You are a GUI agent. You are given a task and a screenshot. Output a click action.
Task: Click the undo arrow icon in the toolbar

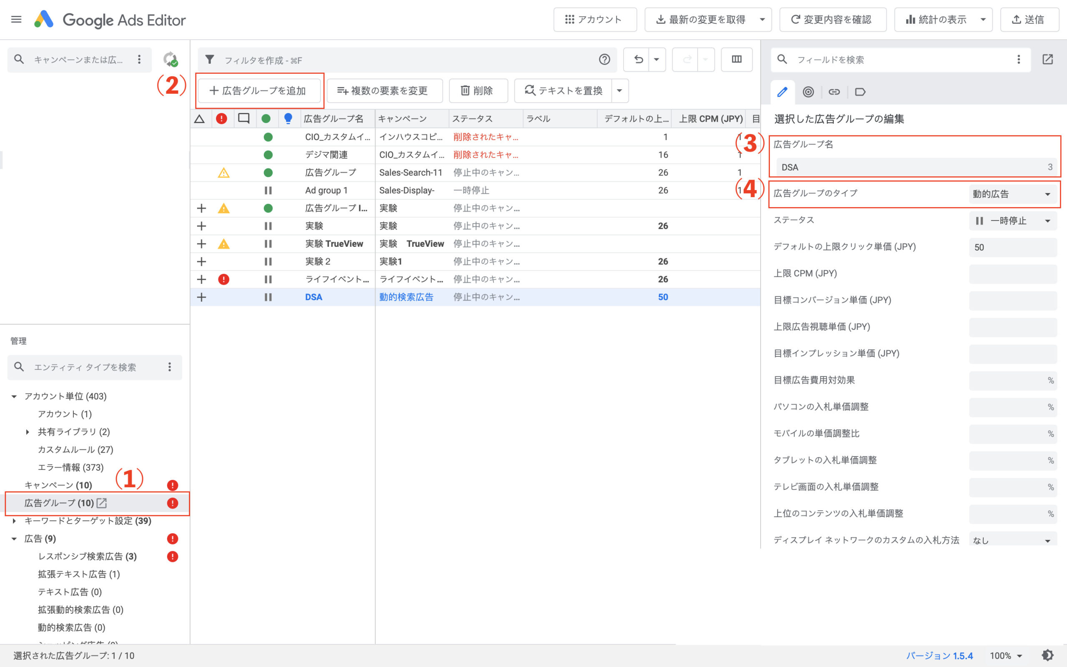pyautogui.click(x=639, y=59)
